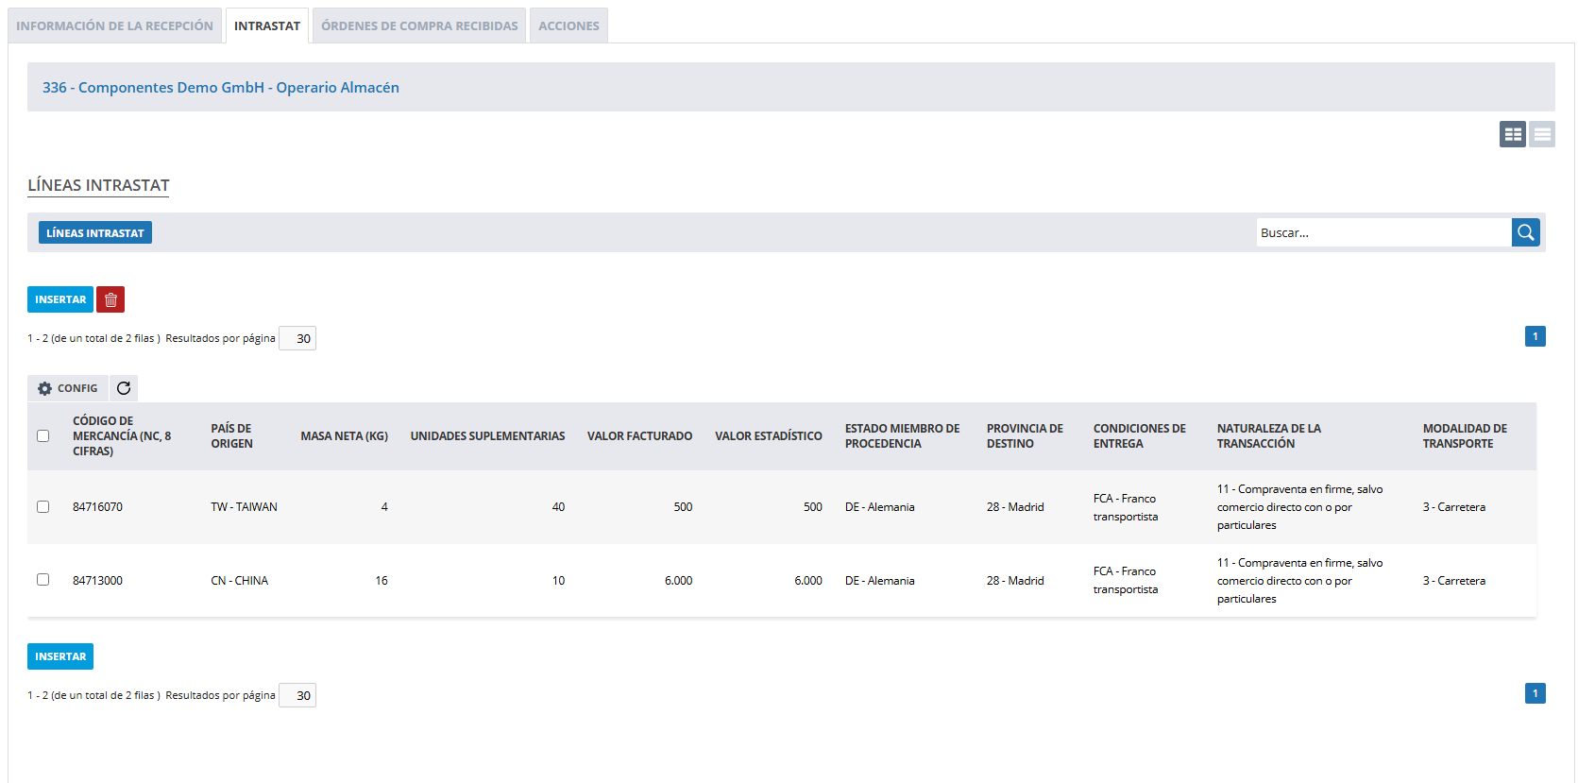Image resolution: width=1578 pixels, height=783 pixels.
Task: Sort by Estado Miembro de Procedencia column
Action: click(x=902, y=436)
